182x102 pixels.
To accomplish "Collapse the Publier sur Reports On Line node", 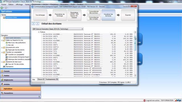I will coord(2,40).
